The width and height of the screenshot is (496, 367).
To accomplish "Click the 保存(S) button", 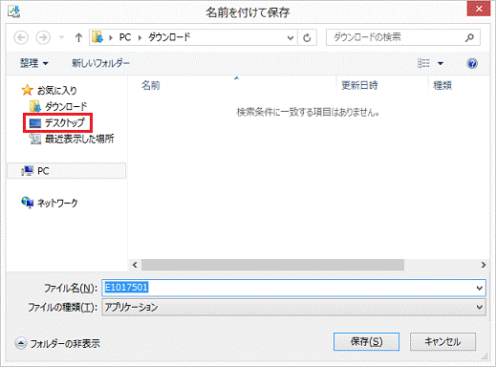I will (366, 342).
